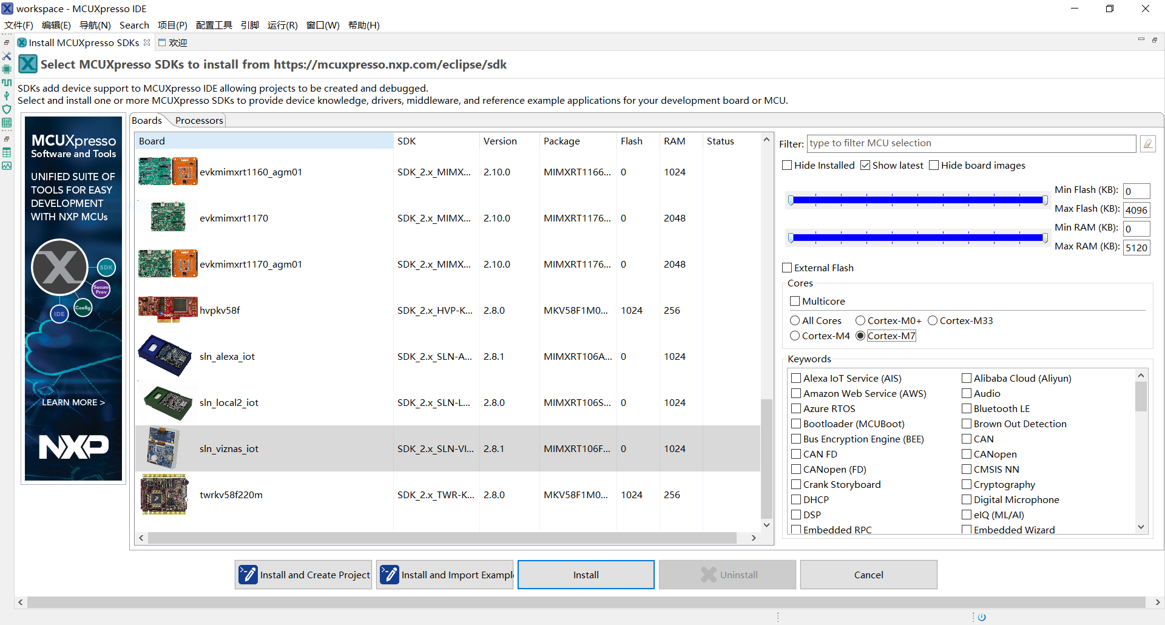Viewport: 1165px width, 625px height.
Task: Select the Cortex-M4 radio button
Action: [795, 336]
